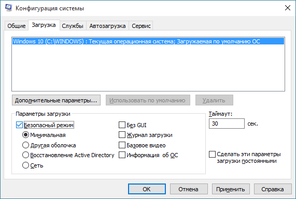Toggle the Журнал загрузки checkbox
The image size is (296, 199).
click(x=122, y=135)
